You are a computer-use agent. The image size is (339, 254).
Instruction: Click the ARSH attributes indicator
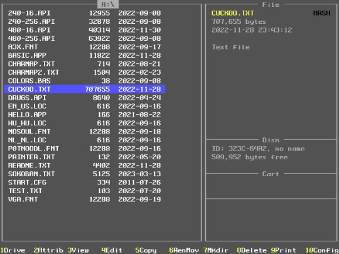[x=321, y=13]
